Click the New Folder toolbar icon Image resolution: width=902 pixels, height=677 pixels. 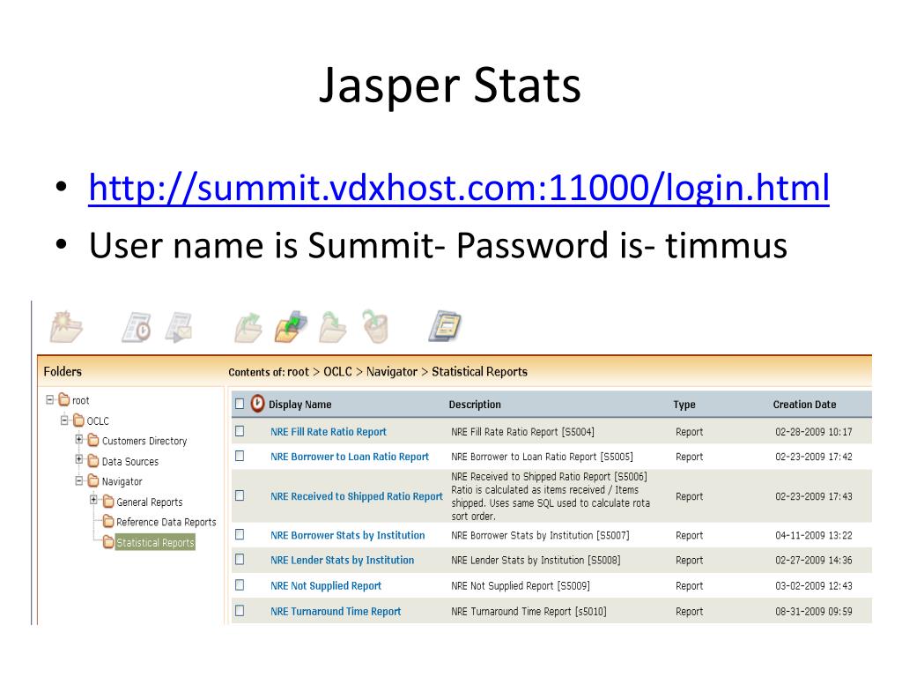click(66, 327)
